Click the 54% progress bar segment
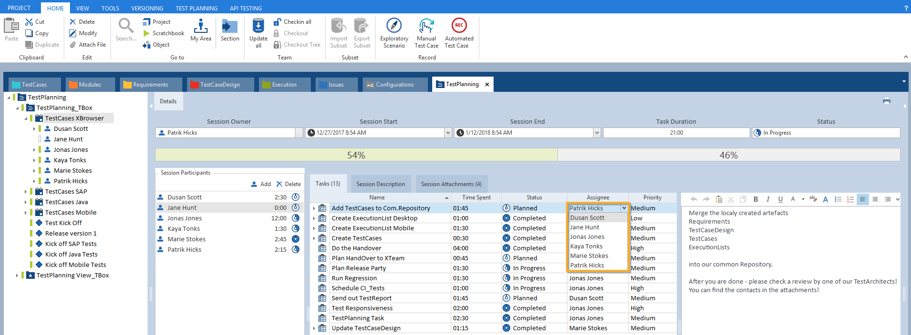Image resolution: width=911 pixels, height=335 pixels. (x=356, y=155)
